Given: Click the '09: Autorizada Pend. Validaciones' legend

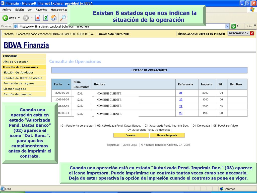Looking at the screenshot, I should pos(149,130).
